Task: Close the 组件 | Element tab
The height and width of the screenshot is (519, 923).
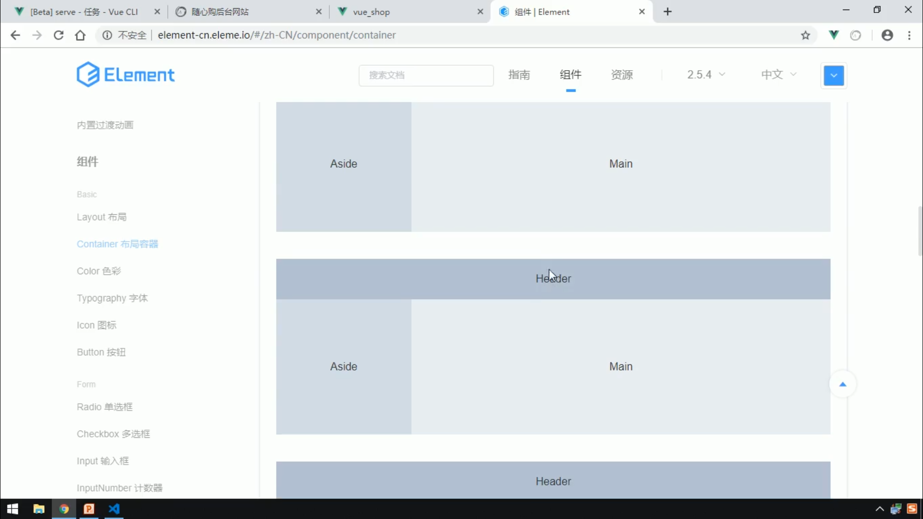Action: [x=642, y=12]
